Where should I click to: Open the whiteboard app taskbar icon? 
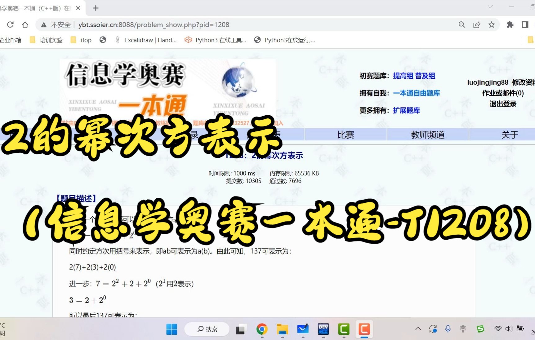click(303, 329)
